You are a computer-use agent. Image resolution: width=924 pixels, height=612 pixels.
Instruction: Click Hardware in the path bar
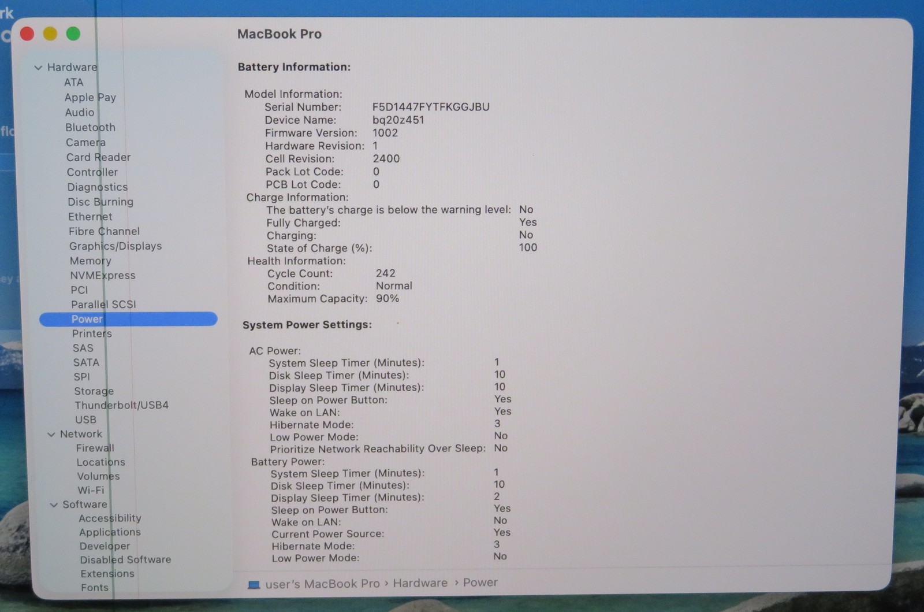coord(420,583)
